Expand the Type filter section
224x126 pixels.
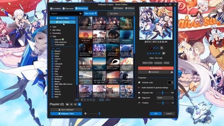click(53, 27)
